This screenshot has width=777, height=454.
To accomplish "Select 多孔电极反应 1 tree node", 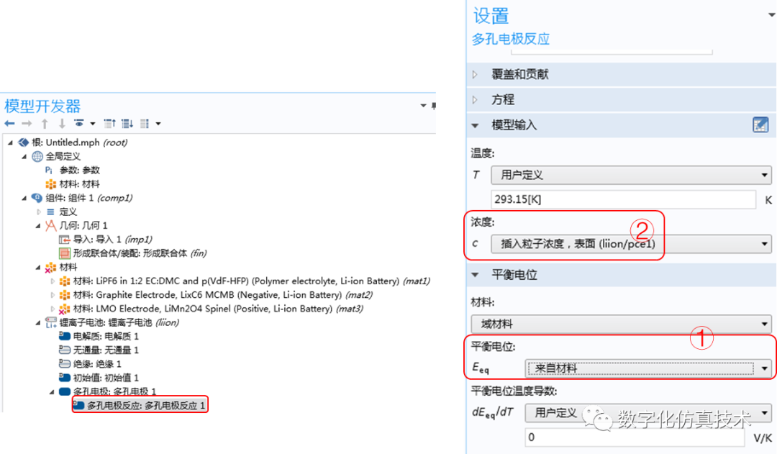I will point(140,405).
